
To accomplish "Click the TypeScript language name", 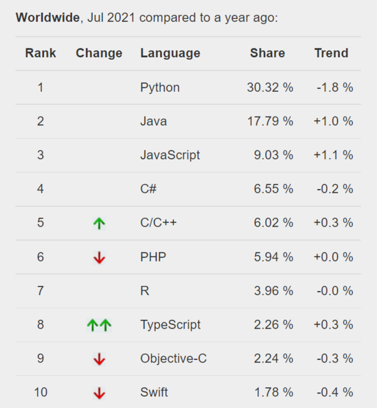I will tap(170, 325).
